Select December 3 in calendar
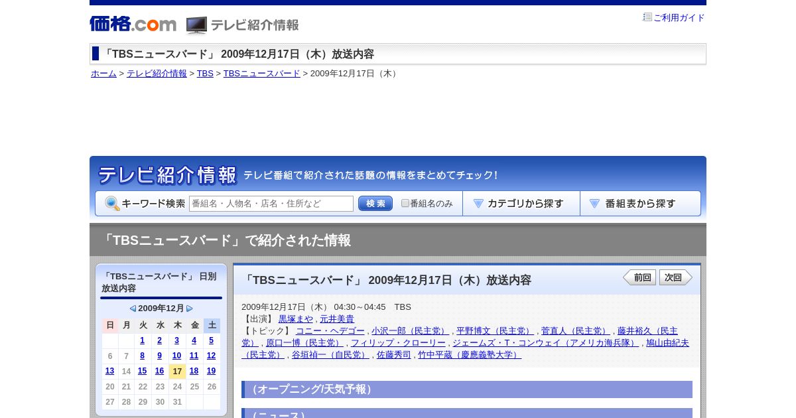The image size is (796, 418). [176, 340]
